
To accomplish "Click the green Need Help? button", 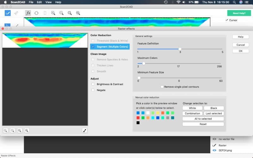I will tap(239, 13).
